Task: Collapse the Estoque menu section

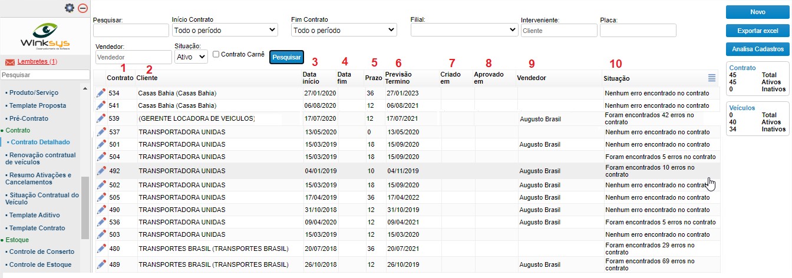Action: point(17,240)
